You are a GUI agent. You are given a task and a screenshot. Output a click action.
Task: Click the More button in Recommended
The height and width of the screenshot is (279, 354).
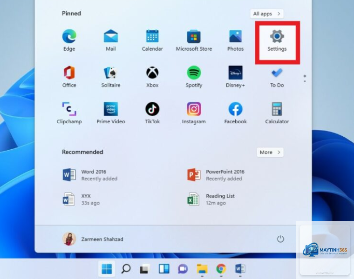click(x=270, y=153)
